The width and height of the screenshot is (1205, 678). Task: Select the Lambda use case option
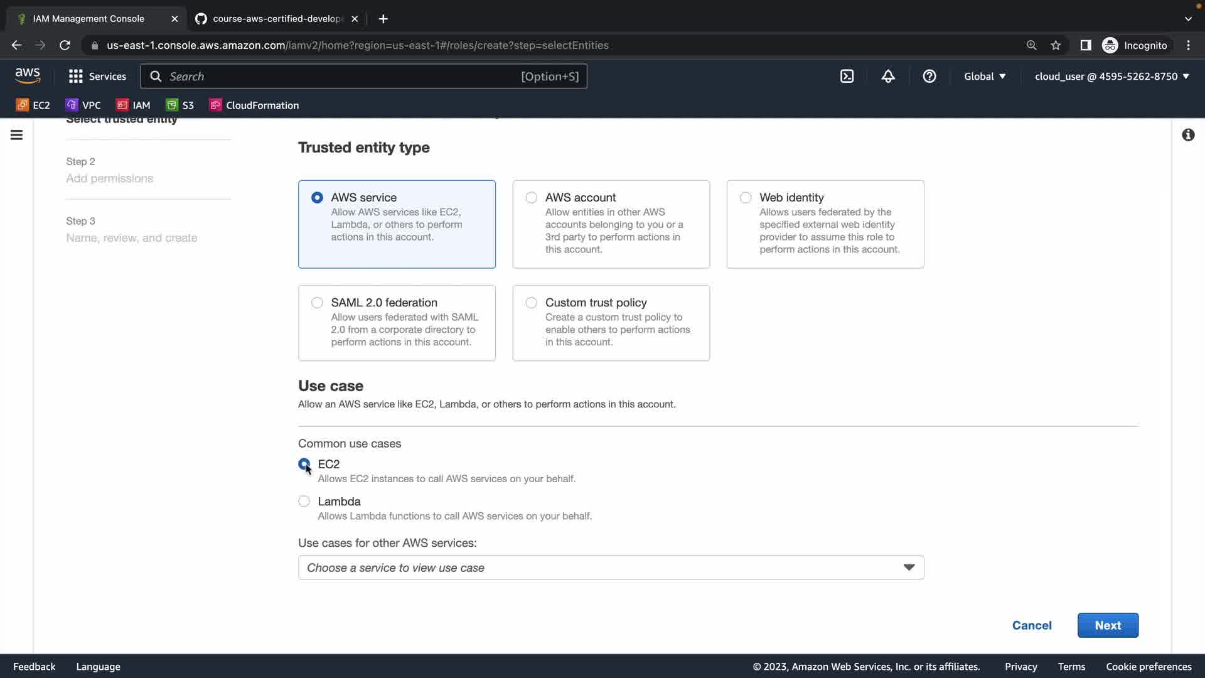[x=304, y=501]
